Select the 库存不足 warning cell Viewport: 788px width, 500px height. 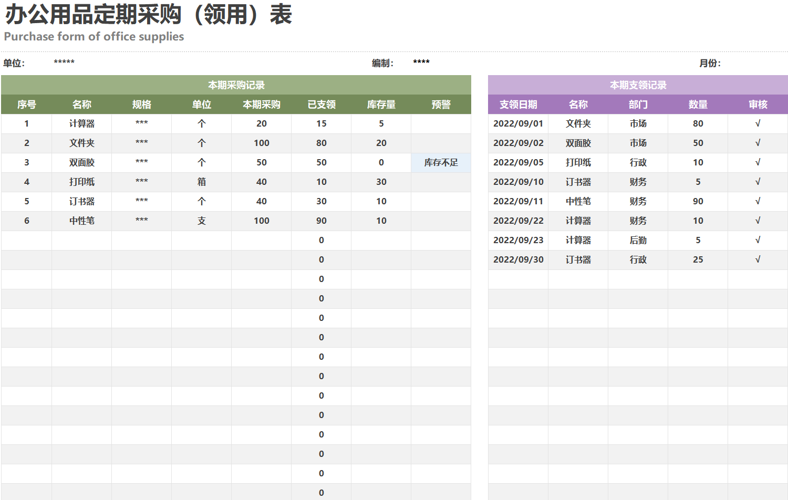(x=441, y=163)
